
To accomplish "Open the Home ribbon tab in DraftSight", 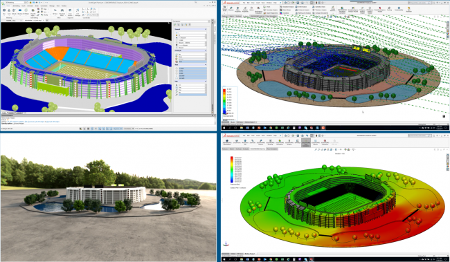I will (x=8, y=6).
